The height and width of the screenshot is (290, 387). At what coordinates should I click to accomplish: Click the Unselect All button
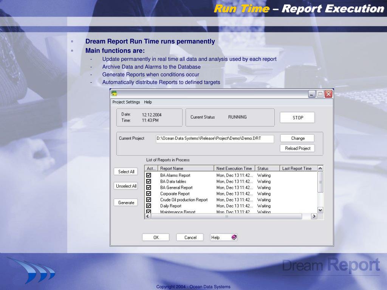coord(126,186)
